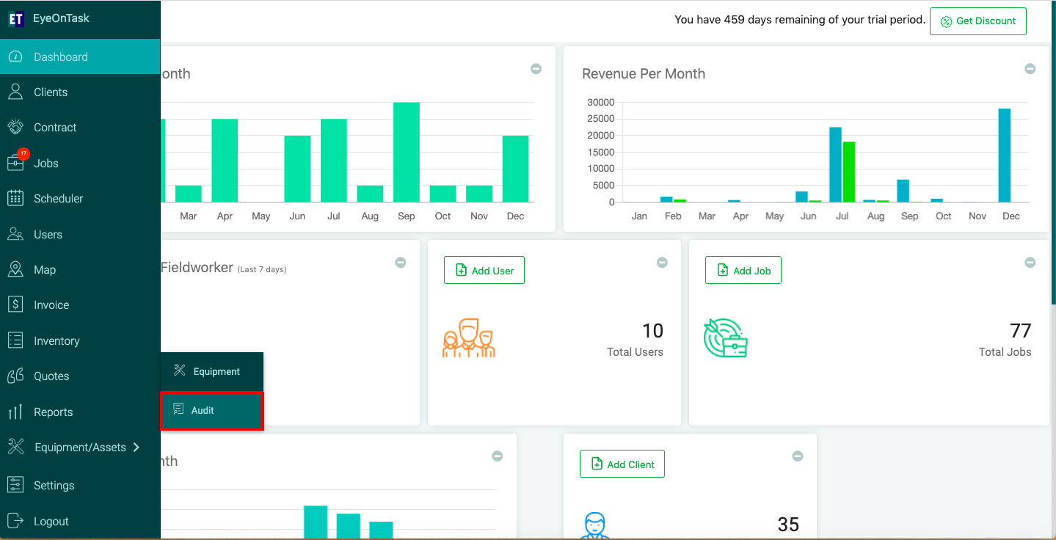Open the Quotes menu item
Viewport: 1056px width, 540px height.
coord(80,376)
